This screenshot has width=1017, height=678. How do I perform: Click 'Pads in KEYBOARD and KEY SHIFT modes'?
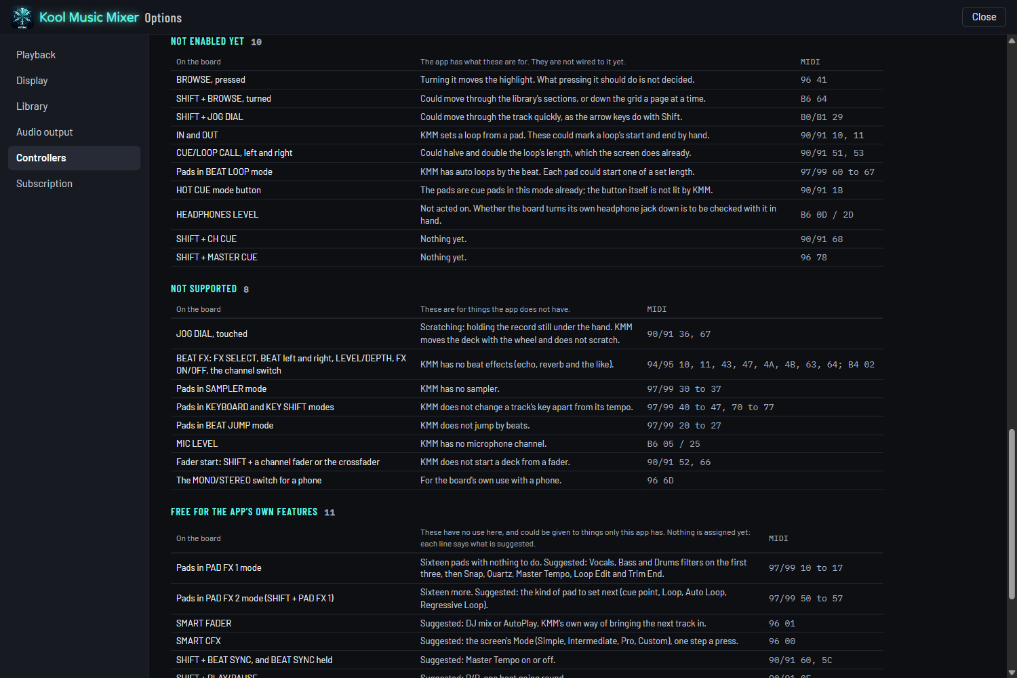pyautogui.click(x=256, y=407)
